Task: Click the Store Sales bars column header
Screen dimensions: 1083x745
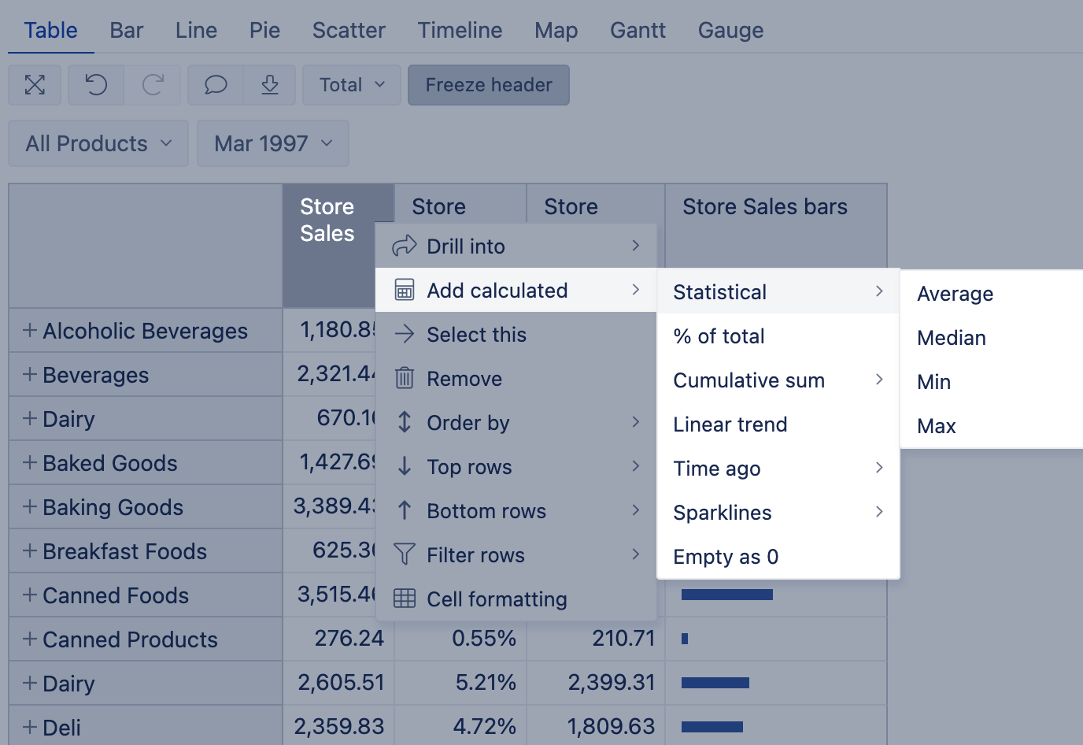Action: pos(764,207)
